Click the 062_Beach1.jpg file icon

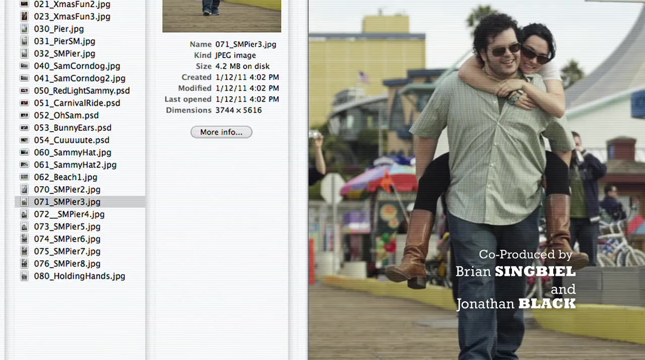click(x=24, y=177)
